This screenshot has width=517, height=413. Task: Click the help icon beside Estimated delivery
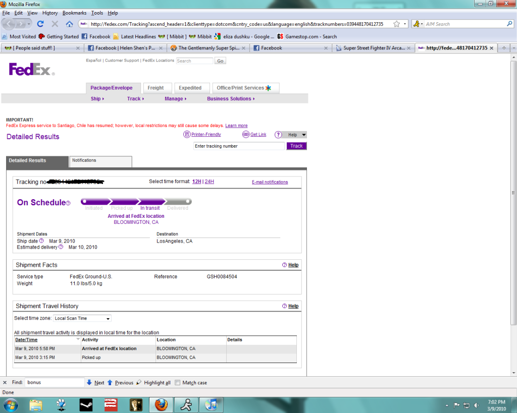[61, 247]
